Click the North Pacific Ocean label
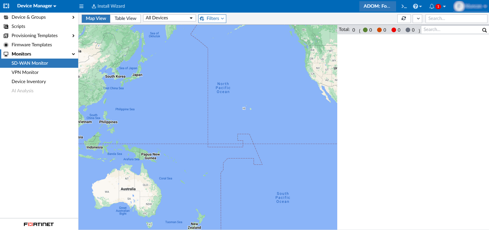The width and height of the screenshot is (489, 230). coord(223,88)
